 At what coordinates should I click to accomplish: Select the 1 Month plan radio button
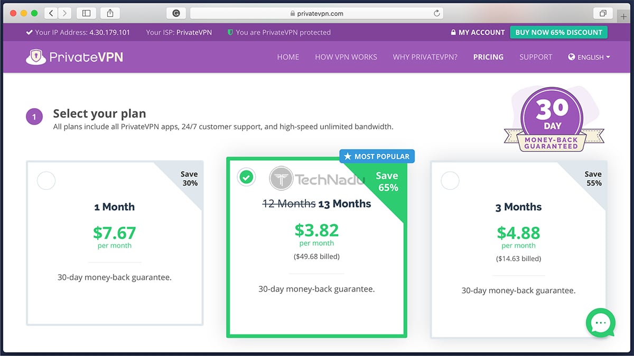(46, 180)
